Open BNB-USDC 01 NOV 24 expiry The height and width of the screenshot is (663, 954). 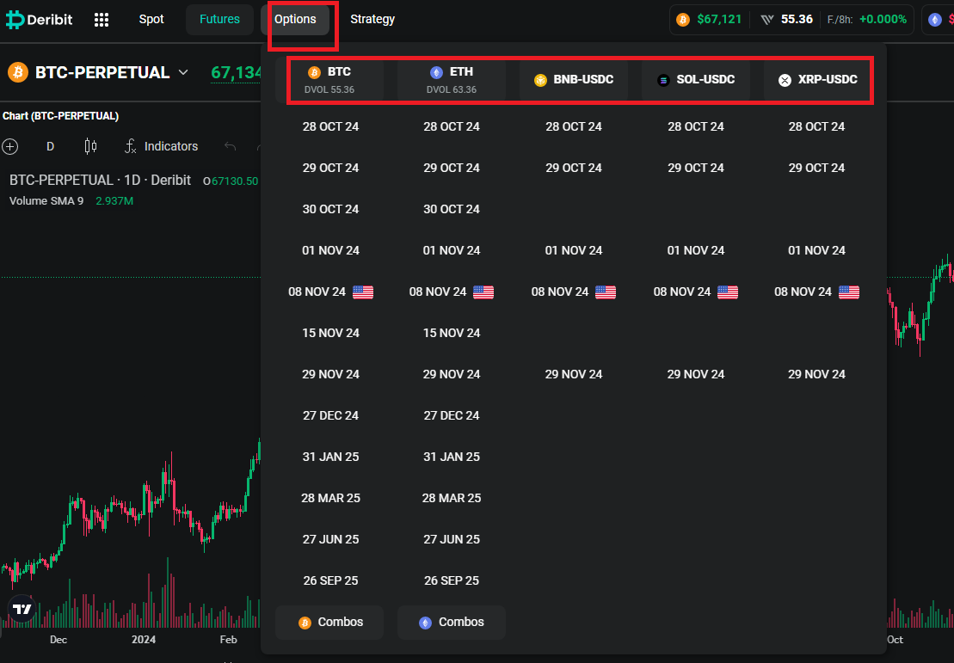pos(574,250)
